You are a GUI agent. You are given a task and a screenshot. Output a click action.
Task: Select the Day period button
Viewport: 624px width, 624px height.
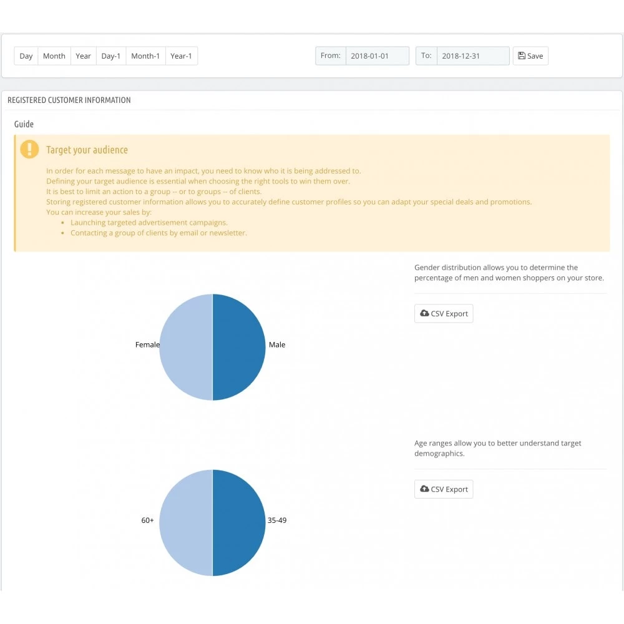click(26, 56)
